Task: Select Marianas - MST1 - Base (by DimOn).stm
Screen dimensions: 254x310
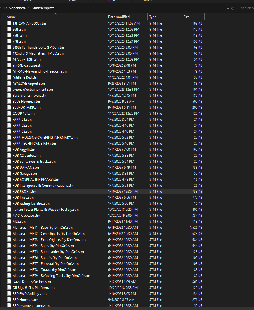Action: pos(43,227)
